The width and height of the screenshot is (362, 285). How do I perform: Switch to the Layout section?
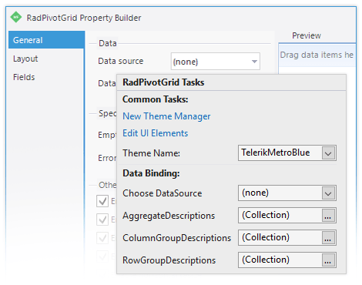tap(25, 59)
